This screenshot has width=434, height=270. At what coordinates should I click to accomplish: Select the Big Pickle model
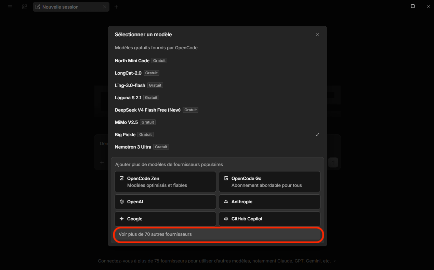click(x=218, y=134)
